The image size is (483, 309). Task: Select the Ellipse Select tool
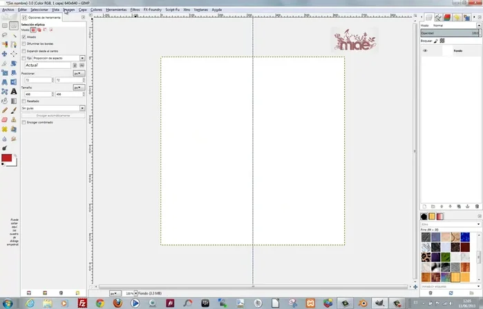click(13, 26)
